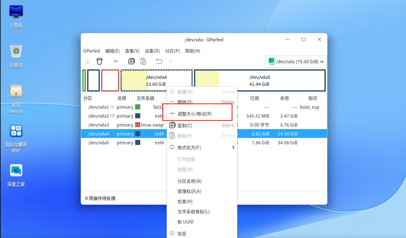Click the 34.08 GiB unused value
The image size is (406, 238).
[288, 143]
